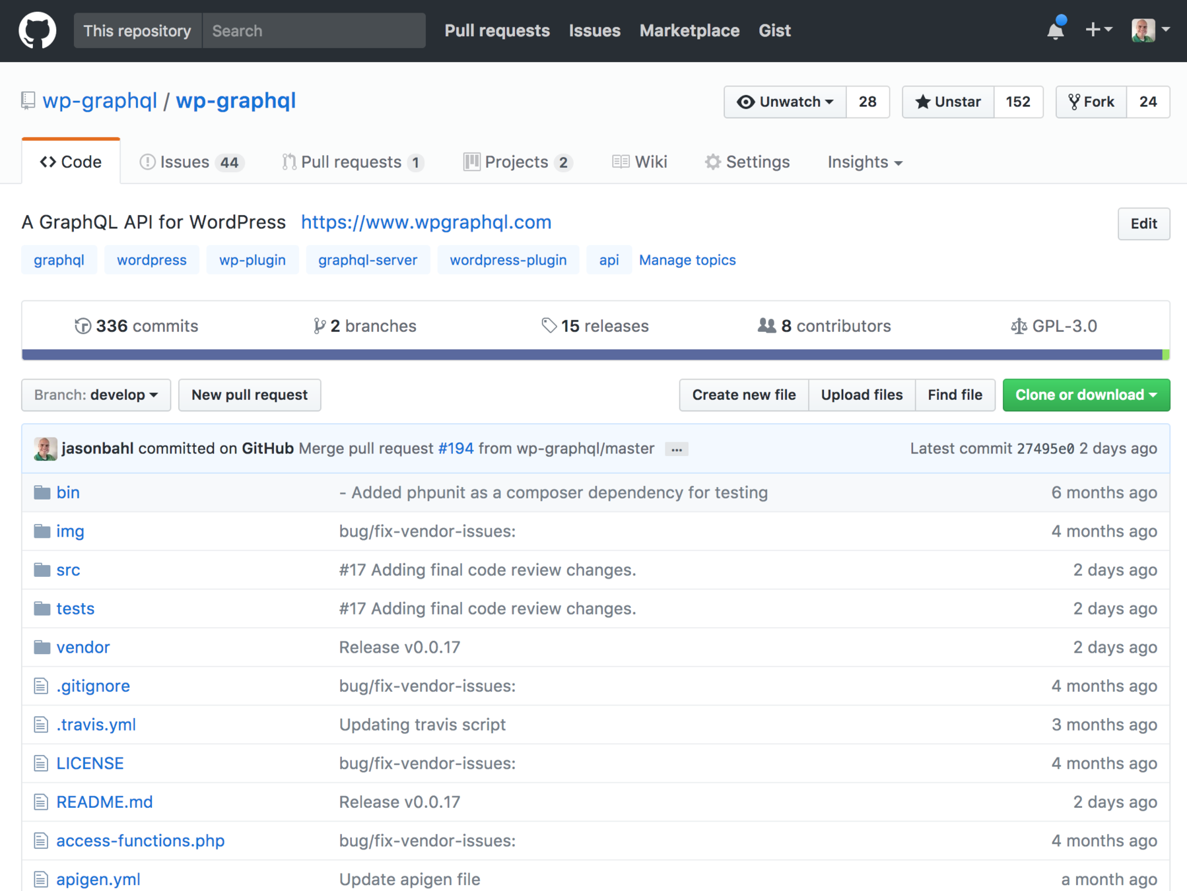The height and width of the screenshot is (891, 1187).
Task: Click the tests folder icon
Action: [x=42, y=609]
